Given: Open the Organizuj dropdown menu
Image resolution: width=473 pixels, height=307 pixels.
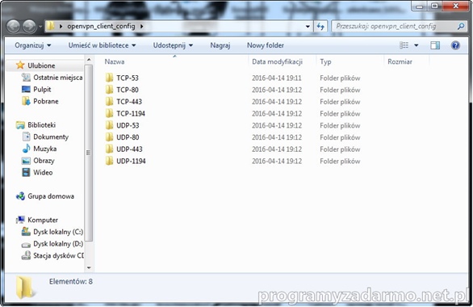Looking at the screenshot, I should [x=32, y=45].
